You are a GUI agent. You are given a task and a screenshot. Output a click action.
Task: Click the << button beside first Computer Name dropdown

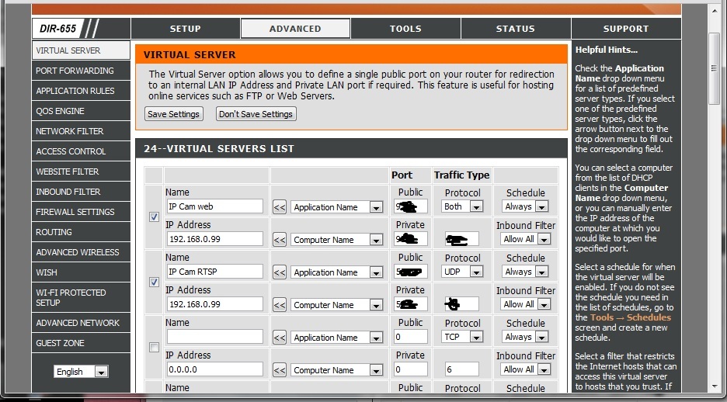279,240
